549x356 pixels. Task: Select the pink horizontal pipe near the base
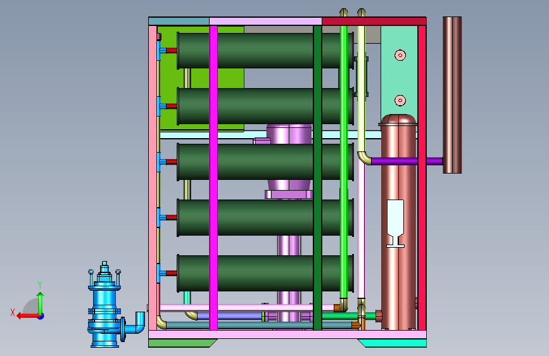[247, 308]
